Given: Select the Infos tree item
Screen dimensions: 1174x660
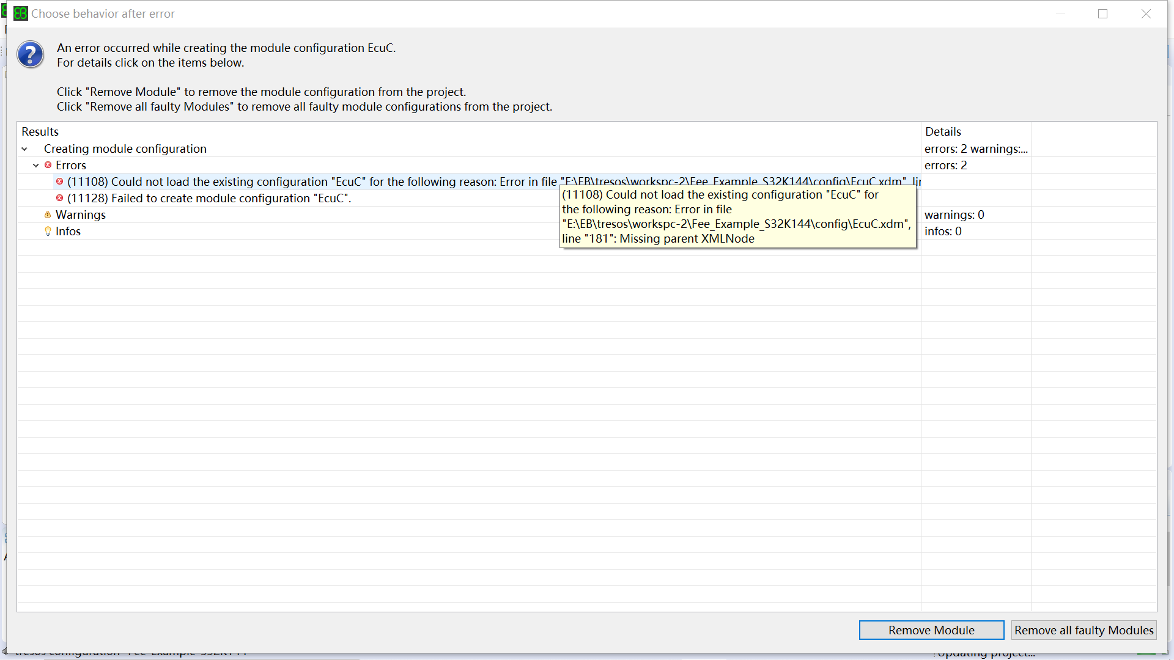Looking at the screenshot, I should (68, 231).
